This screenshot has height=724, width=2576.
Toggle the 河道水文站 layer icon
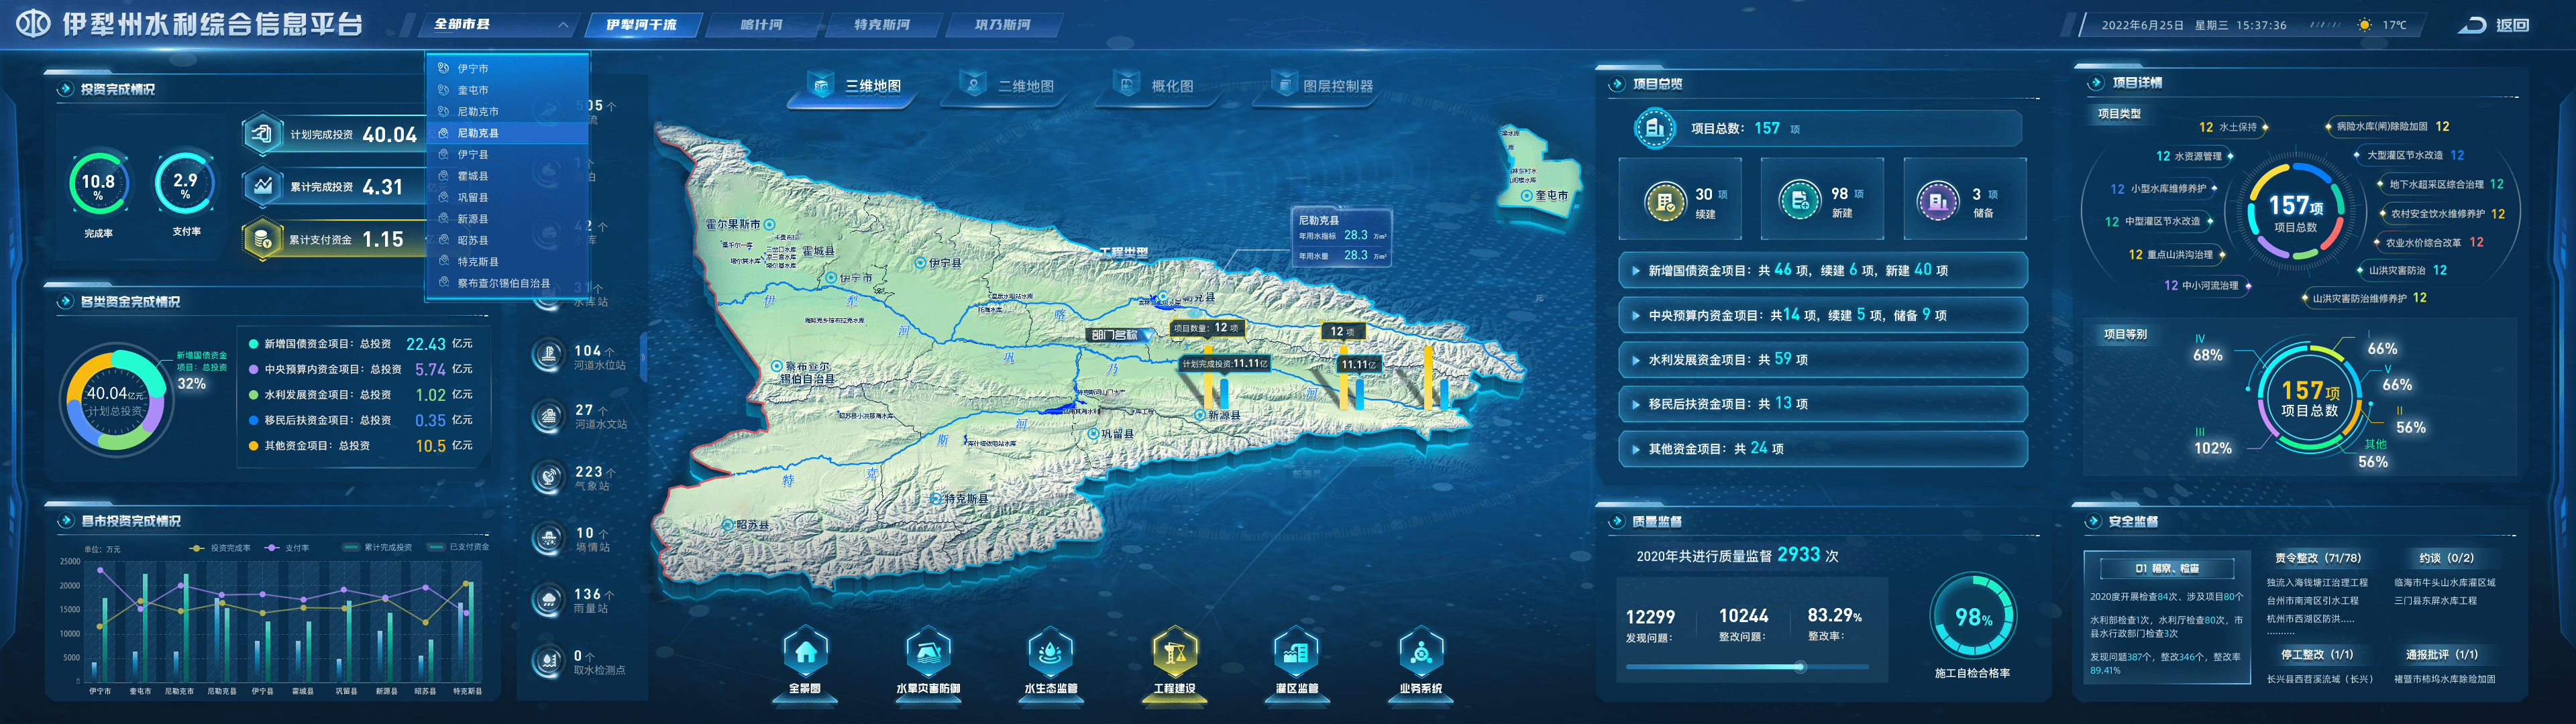(548, 417)
